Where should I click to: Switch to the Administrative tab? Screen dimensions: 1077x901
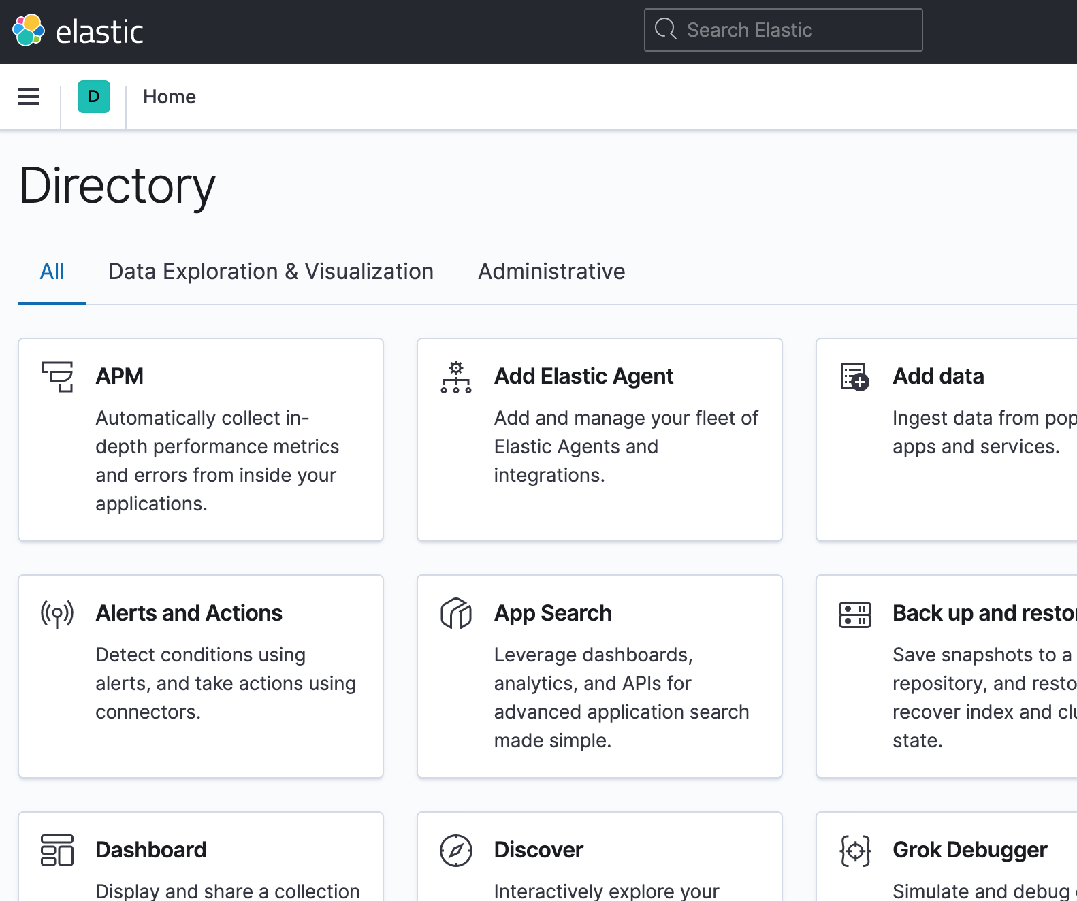[551, 272]
